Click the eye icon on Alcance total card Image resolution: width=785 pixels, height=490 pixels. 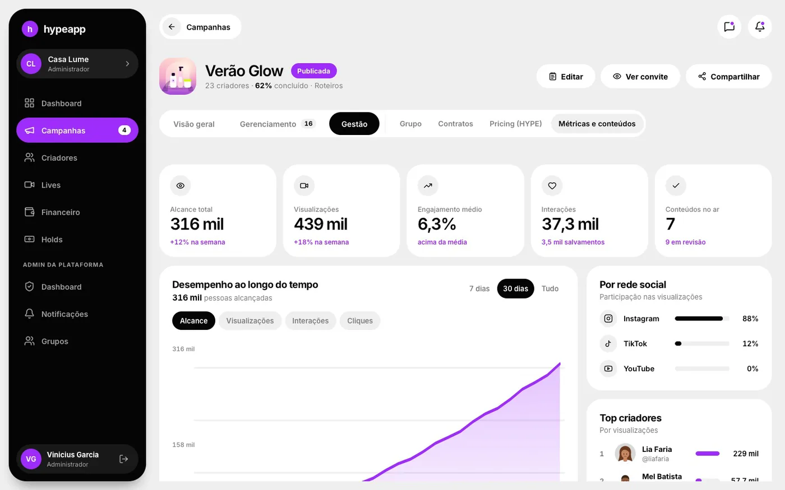181,185
